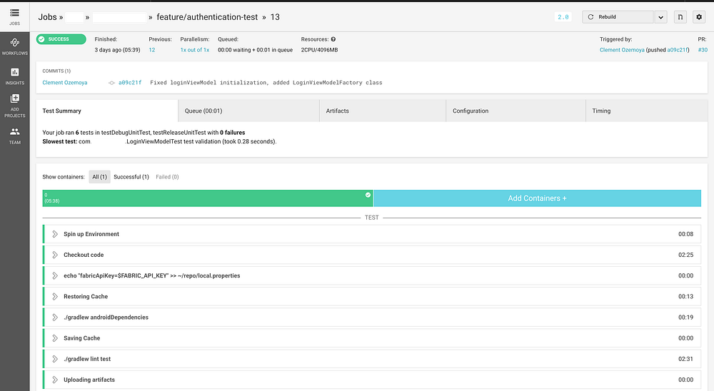
Task: Click the 2CPU/4096MB resources value
Action: point(319,50)
